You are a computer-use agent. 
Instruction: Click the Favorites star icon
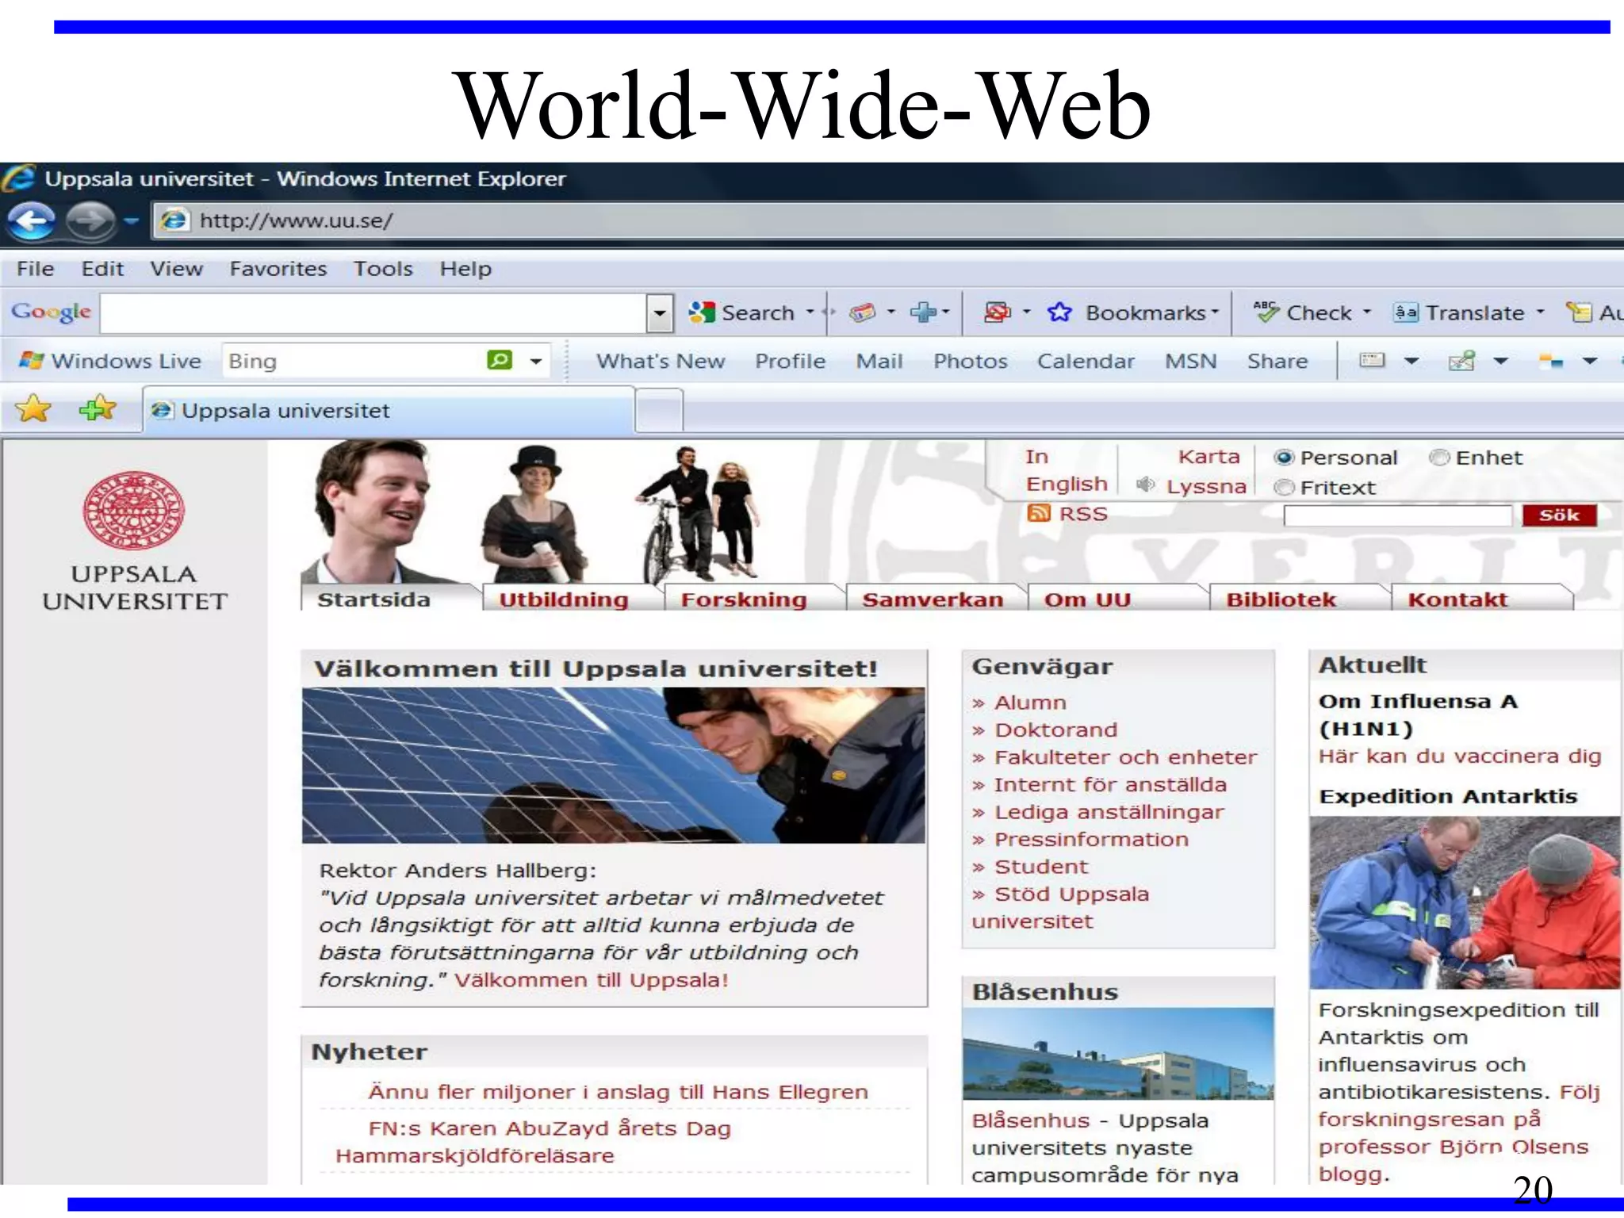coord(33,409)
